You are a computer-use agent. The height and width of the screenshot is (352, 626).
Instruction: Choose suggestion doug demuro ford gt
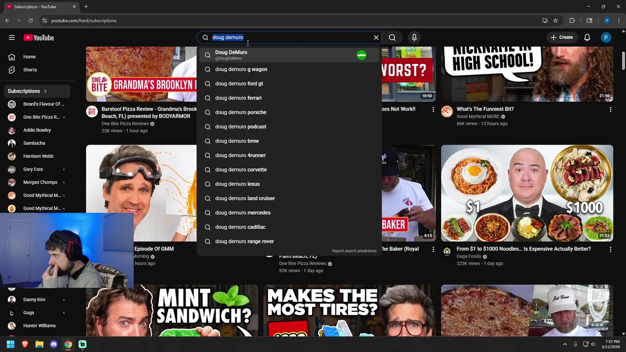(289, 84)
